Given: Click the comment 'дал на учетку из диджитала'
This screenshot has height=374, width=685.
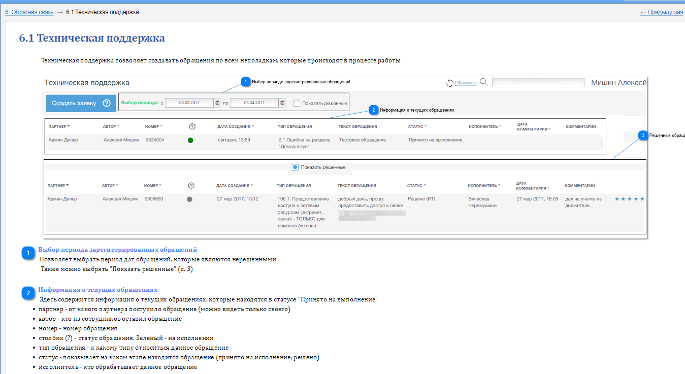Looking at the screenshot, I should (583, 202).
